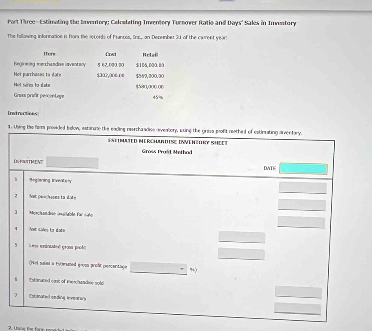This screenshot has width=372, height=331.
Task: Click the Merchandise available for sale amount field
Action: 301,222
